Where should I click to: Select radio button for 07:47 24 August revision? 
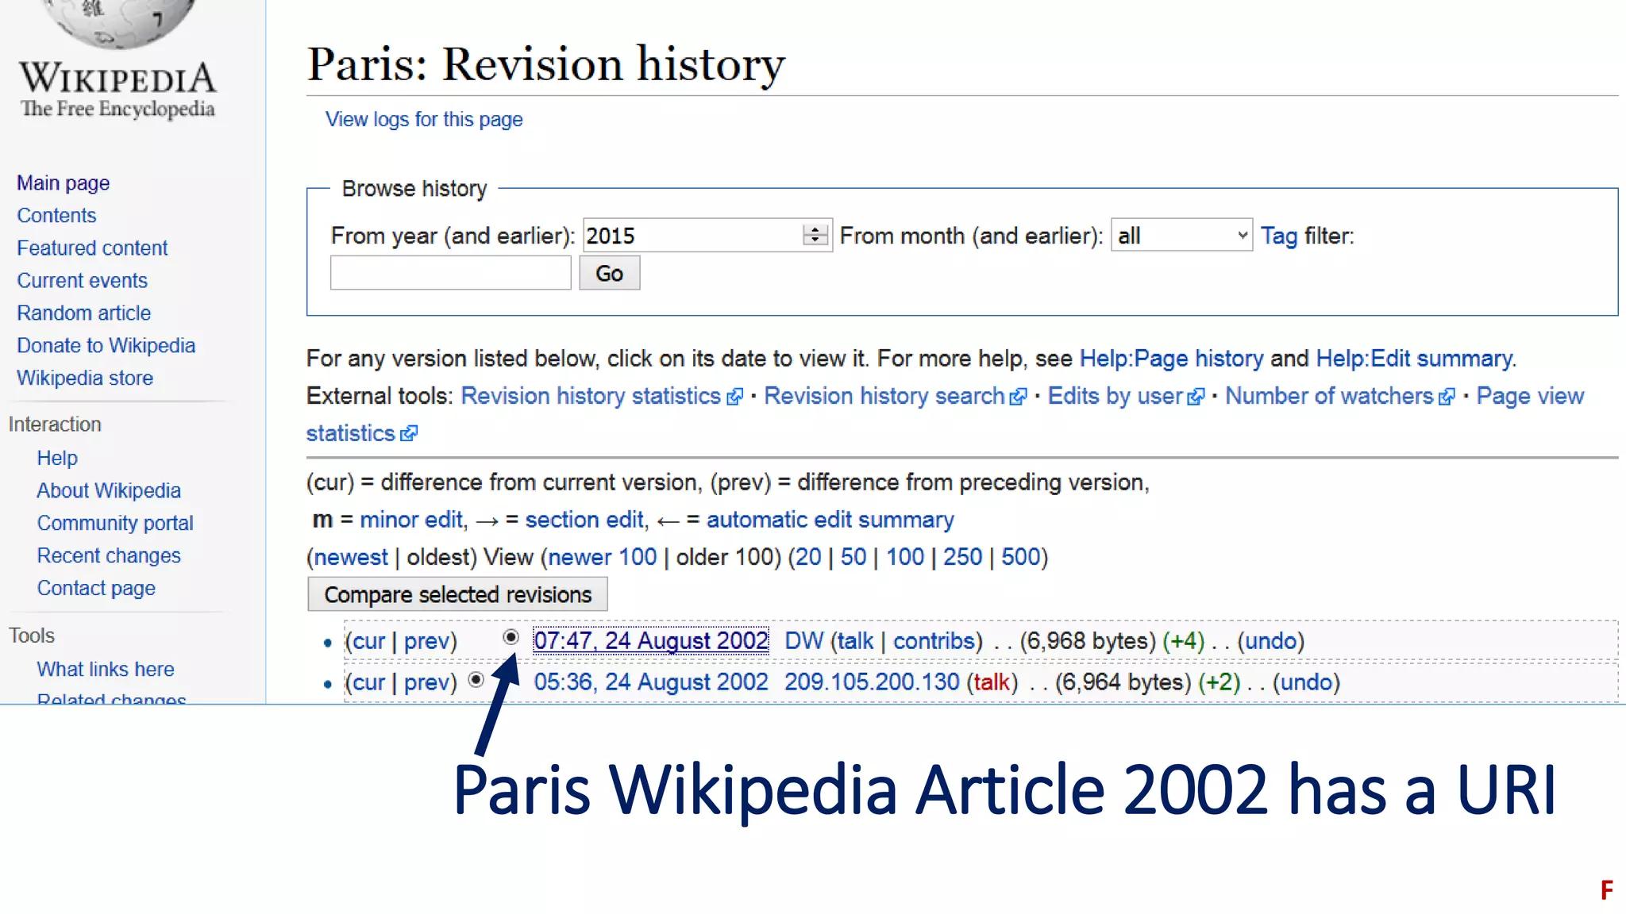[x=511, y=637]
